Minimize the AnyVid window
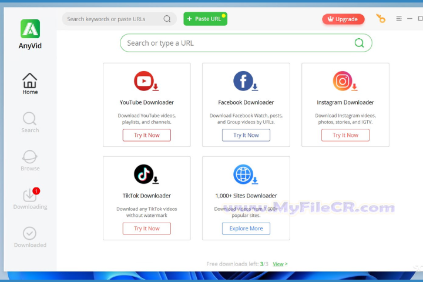The image size is (423, 282). [x=409, y=18]
